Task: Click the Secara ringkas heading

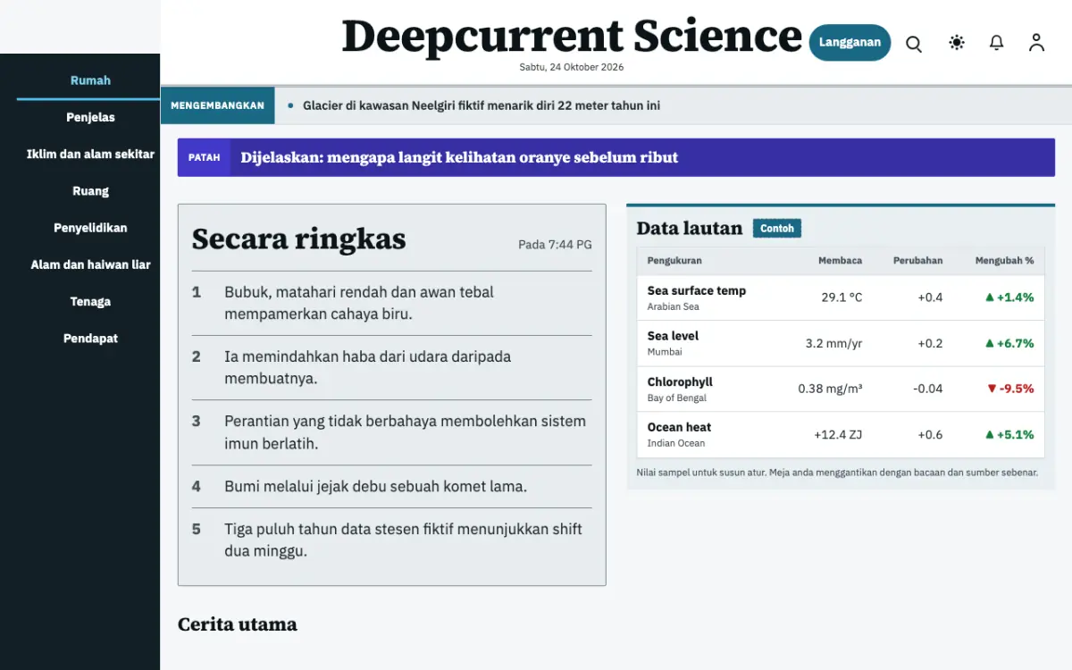Action: (x=298, y=239)
